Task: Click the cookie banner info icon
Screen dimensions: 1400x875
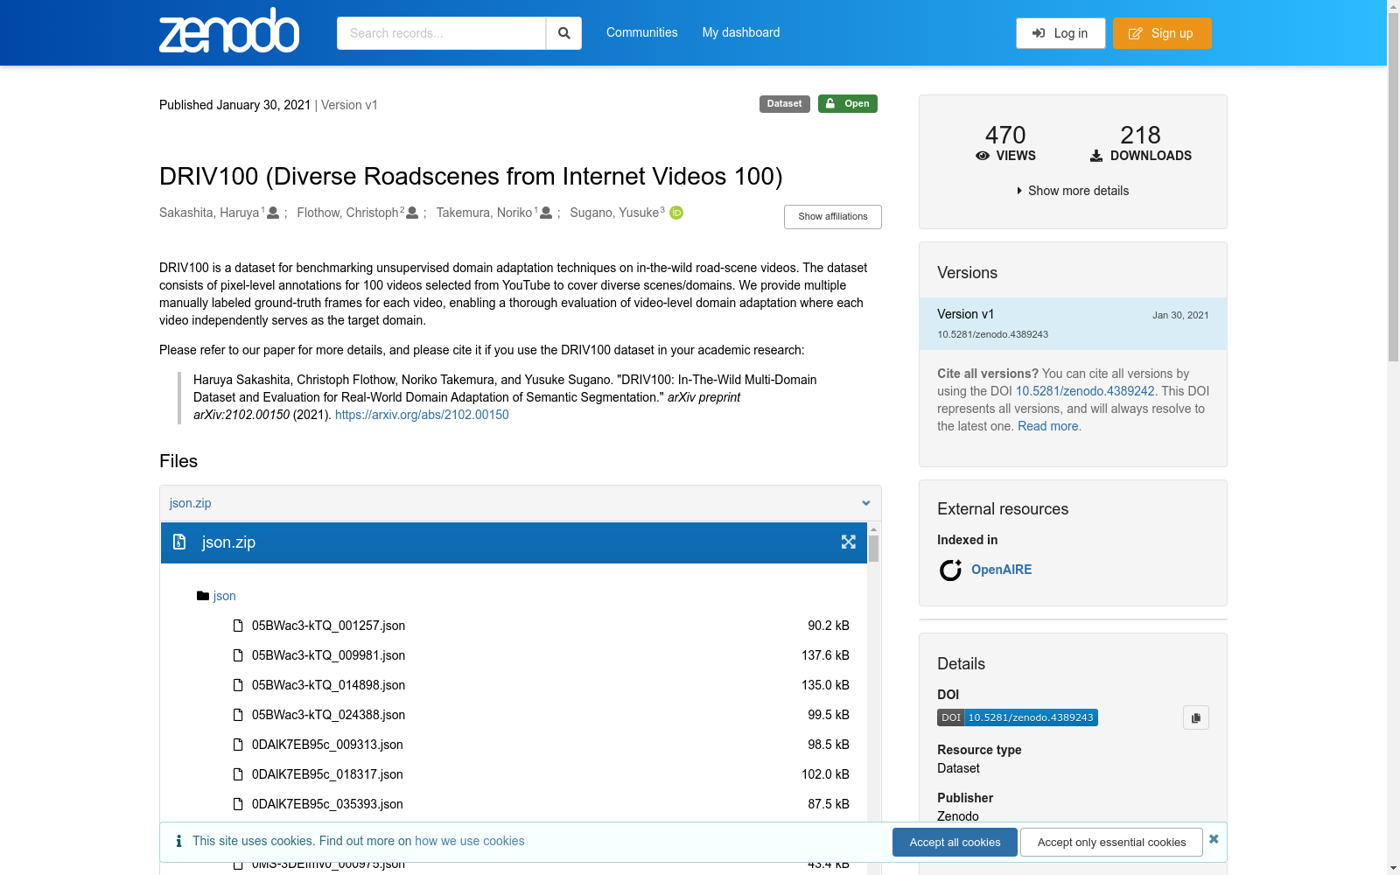Action: tap(178, 841)
